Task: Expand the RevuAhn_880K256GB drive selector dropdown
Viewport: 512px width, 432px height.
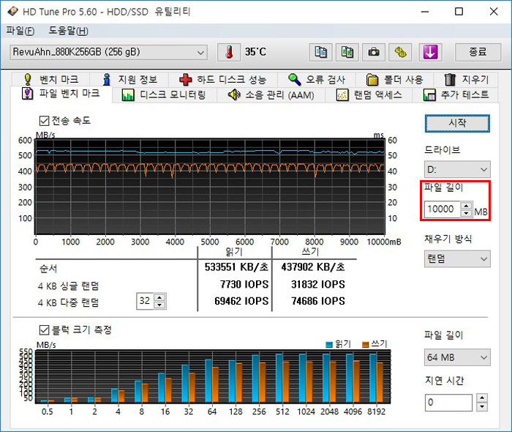Action: [x=110, y=52]
